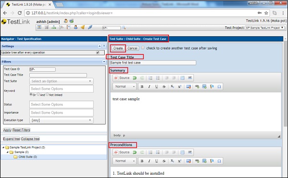
Task: Open Normal paragraph format dropdown in Summary editor
Action: [x=125, y=87]
